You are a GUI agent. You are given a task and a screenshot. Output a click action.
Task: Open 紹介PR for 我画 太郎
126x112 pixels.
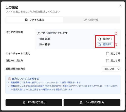tap(105, 39)
